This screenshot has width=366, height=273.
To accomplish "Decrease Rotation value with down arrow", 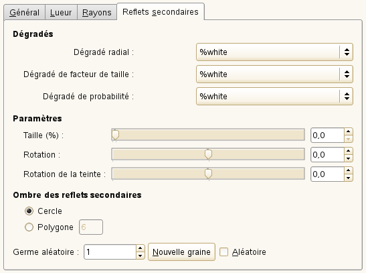I will click(348, 158).
